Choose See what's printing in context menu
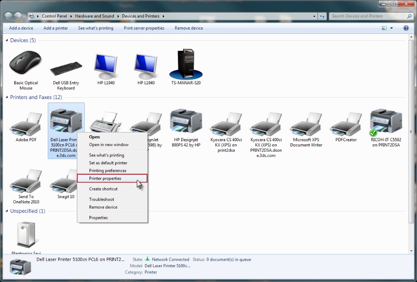The height and width of the screenshot is (282, 417). pos(112,155)
